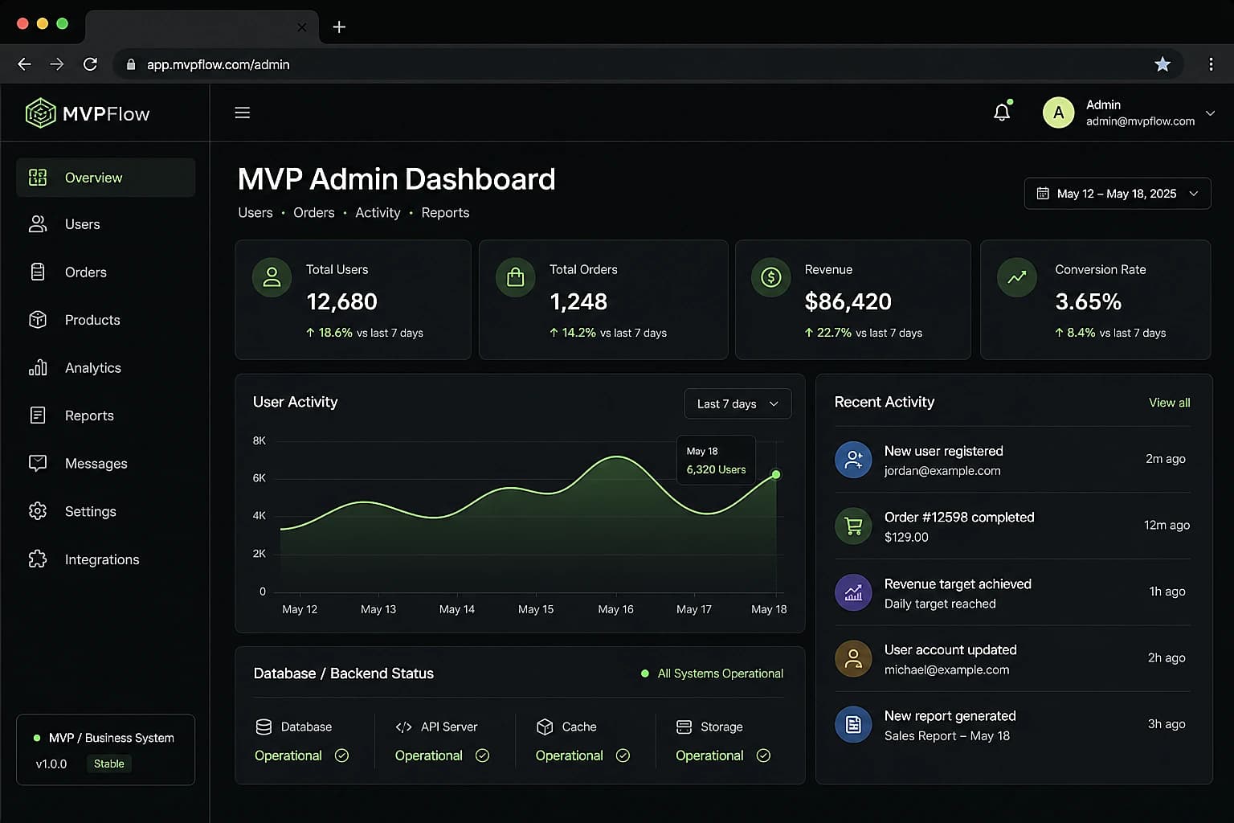Image resolution: width=1234 pixels, height=823 pixels.
Task: Open the Last 7 days chart range dropdown
Action: [738, 403]
